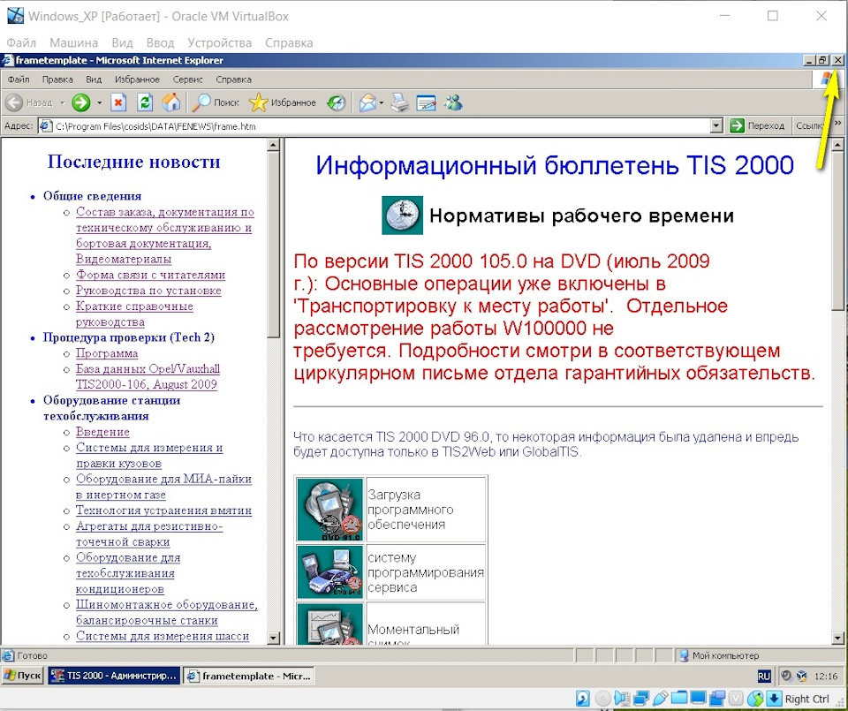The height and width of the screenshot is (711, 848).
Task: Expand the Mail button dropdown arrow
Action: point(382,102)
